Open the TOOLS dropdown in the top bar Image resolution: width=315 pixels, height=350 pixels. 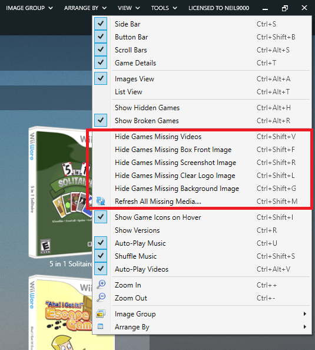164,8
